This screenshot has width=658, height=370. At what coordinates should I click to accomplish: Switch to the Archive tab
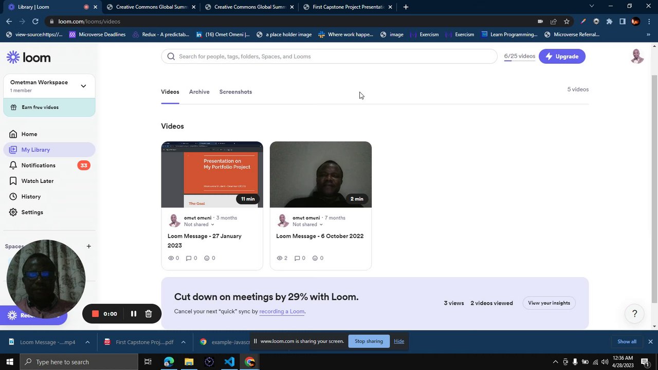pos(199,92)
